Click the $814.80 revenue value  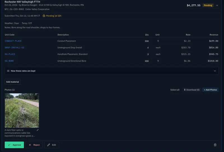click(x=214, y=47)
